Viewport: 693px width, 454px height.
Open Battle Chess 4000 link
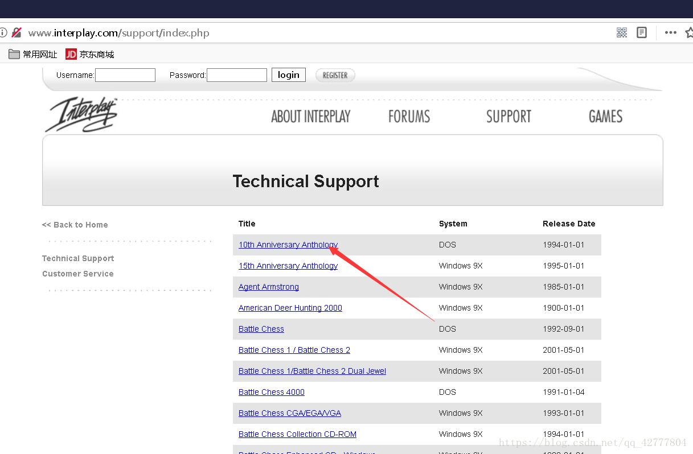(x=272, y=392)
